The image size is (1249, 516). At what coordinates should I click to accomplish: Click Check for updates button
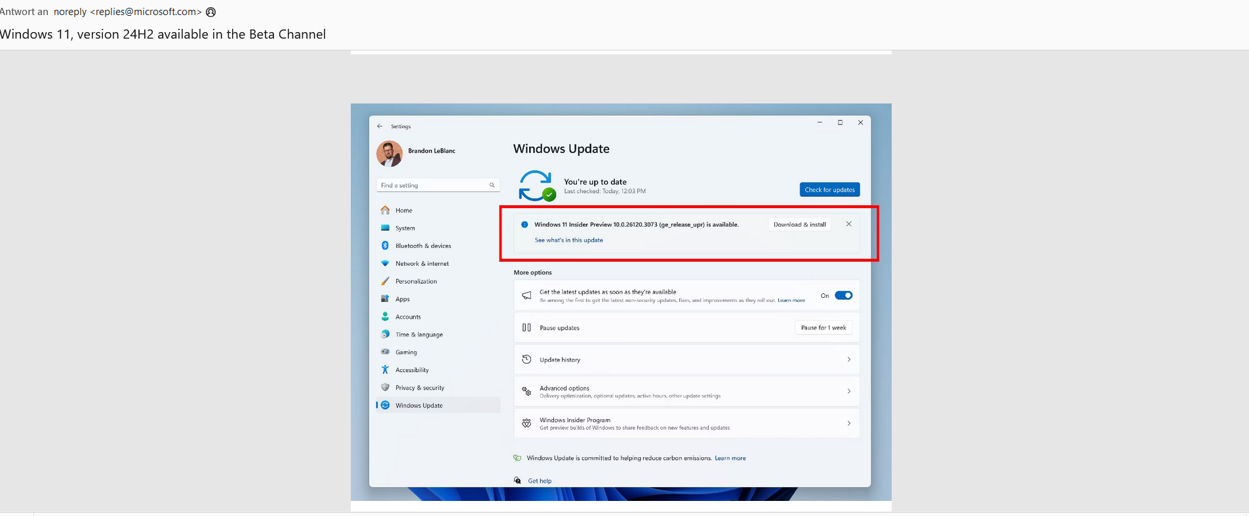(x=829, y=190)
